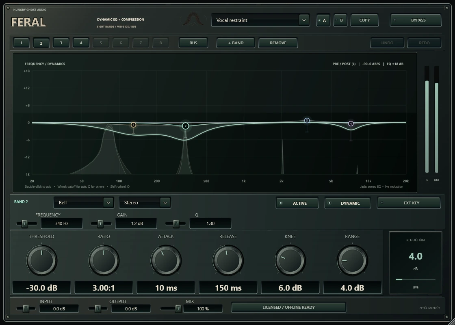The width and height of the screenshot is (455, 325).
Task: Select disabled band tab 8
Action: [160, 43]
